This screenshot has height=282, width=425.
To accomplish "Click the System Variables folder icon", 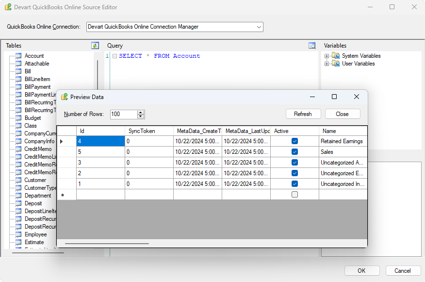I will 336,56.
